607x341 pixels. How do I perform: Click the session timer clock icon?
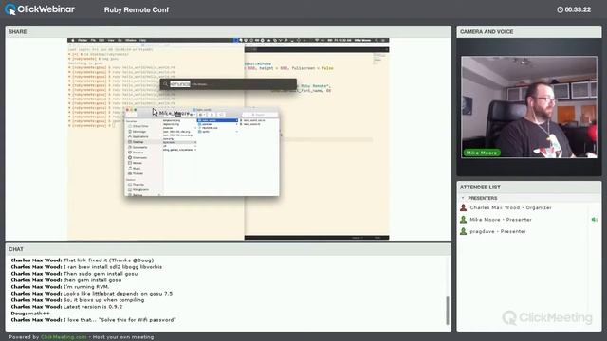click(560, 9)
